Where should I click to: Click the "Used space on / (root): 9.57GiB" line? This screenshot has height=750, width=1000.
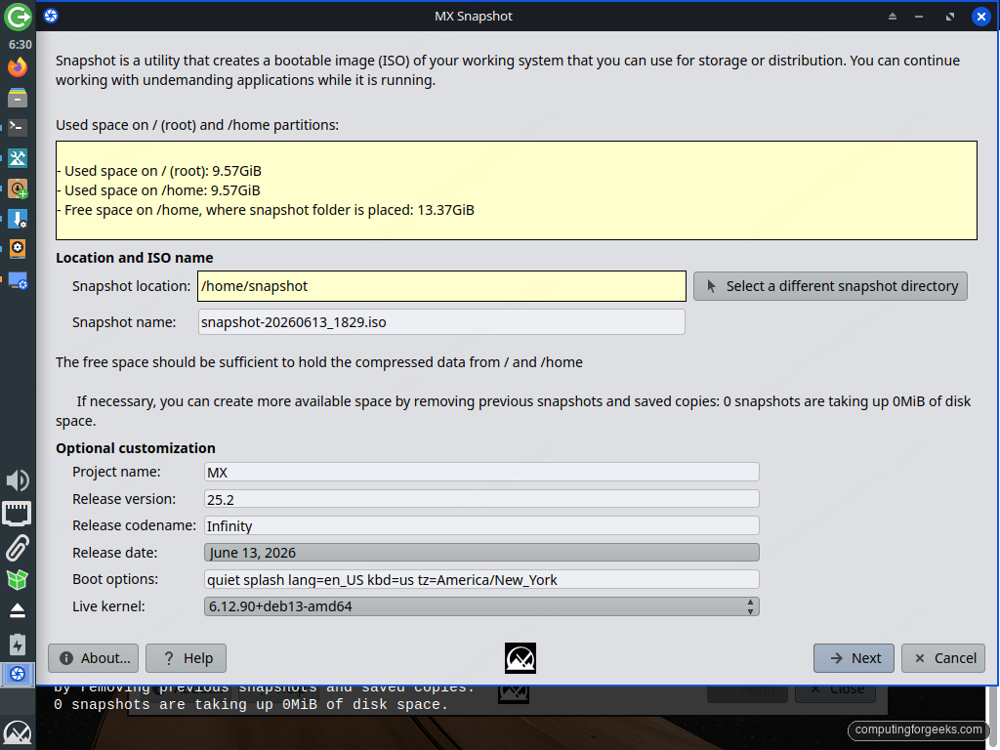point(159,171)
